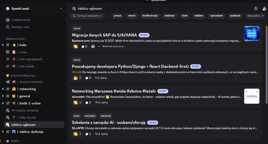
Task: Open the Sortuj i wyświetl dropdown
Action: [87, 16]
